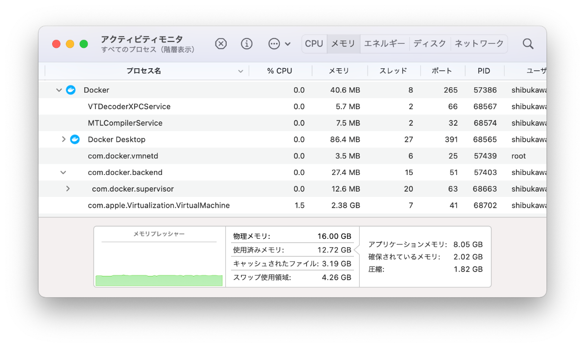The width and height of the screenshot is (585, 348).
Task: Select the VTDecoderXPCService process row
Action: [x=292, y=107]
